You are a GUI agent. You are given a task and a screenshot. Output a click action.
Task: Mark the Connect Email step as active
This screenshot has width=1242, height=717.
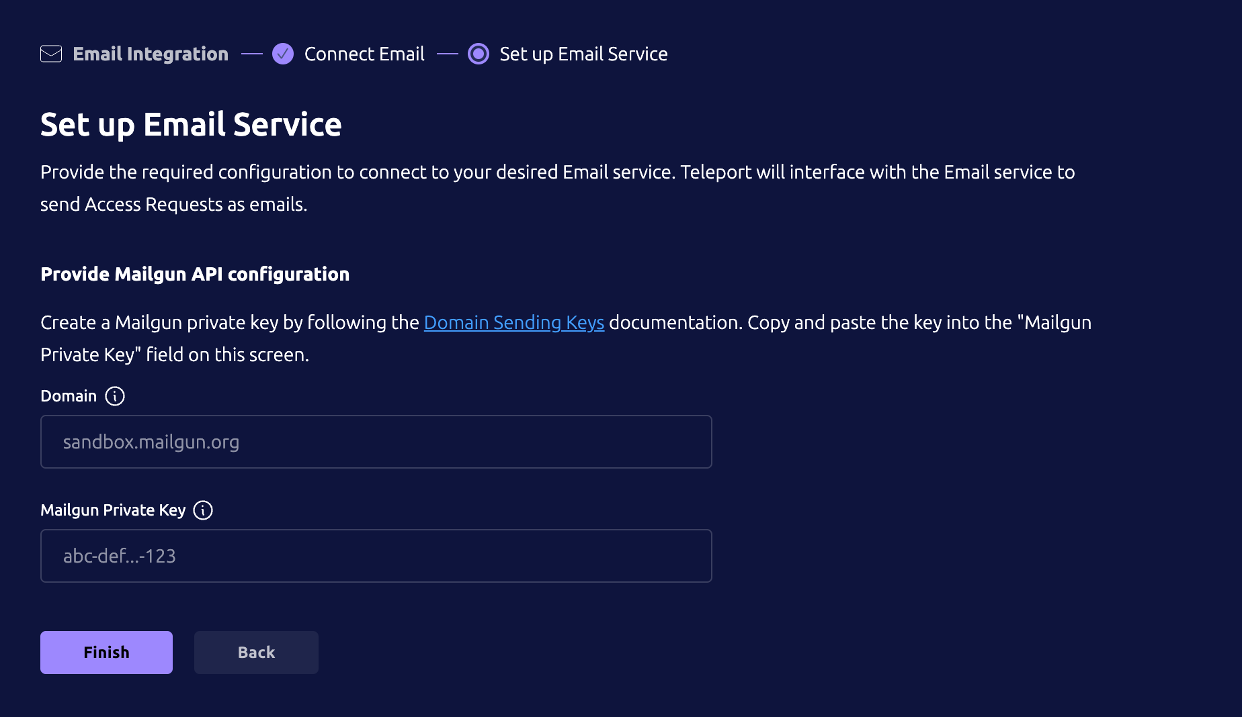[x=365, y=54]
